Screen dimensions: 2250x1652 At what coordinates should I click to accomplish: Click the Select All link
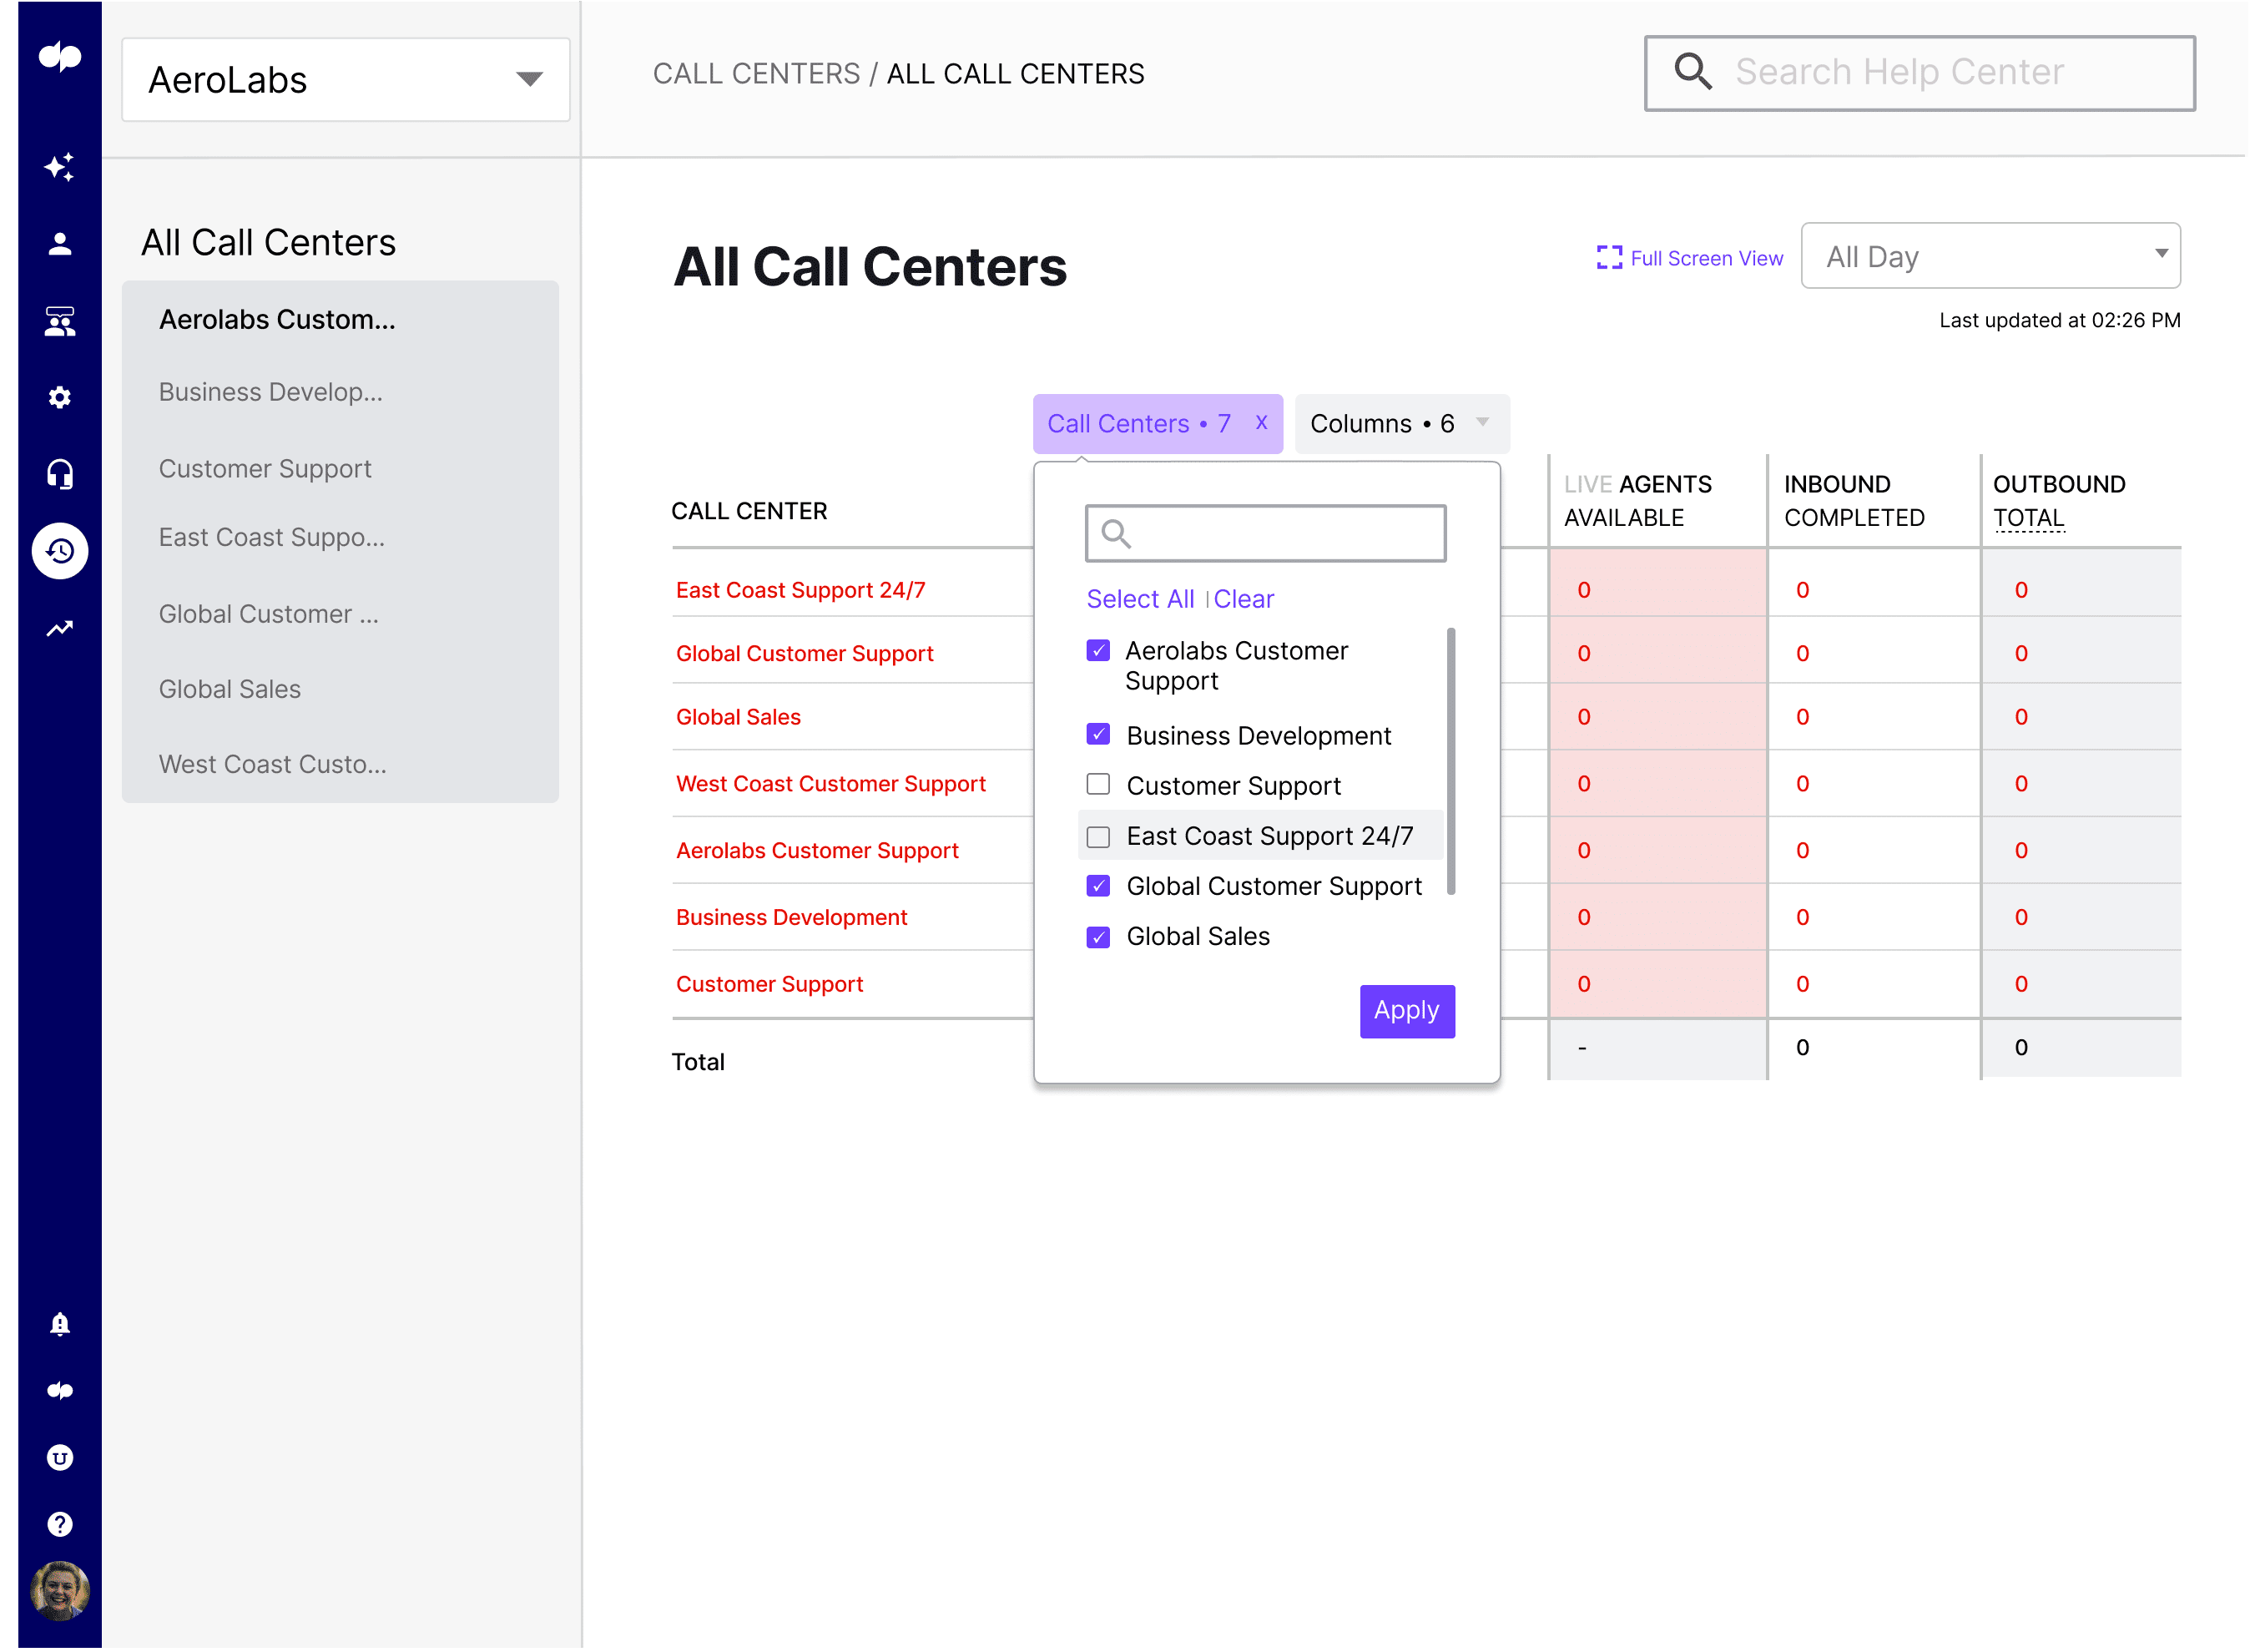1139,598
